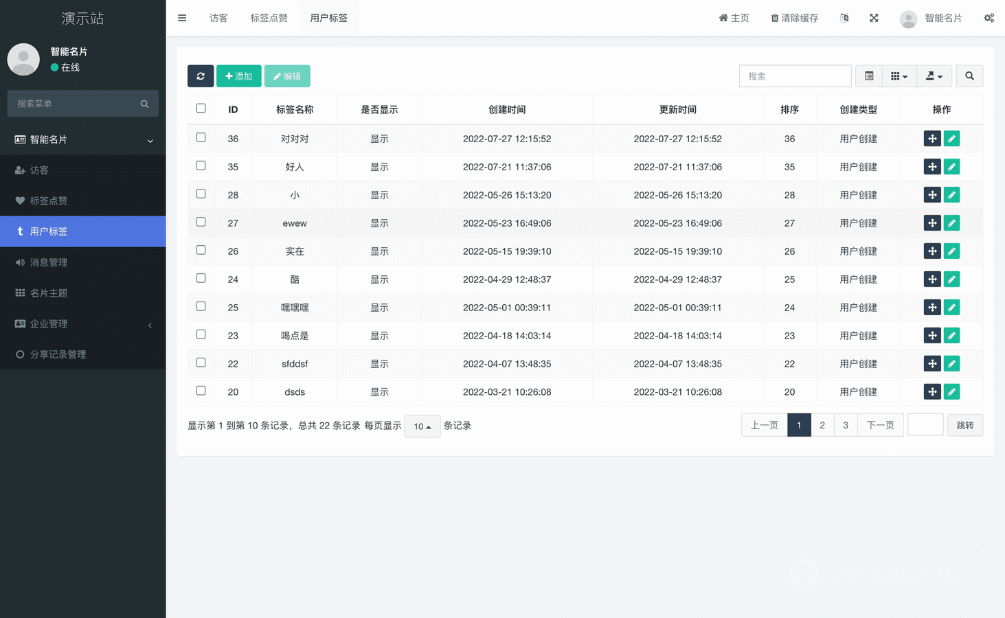Expand the 企业管理 sidebar menu

82,324
